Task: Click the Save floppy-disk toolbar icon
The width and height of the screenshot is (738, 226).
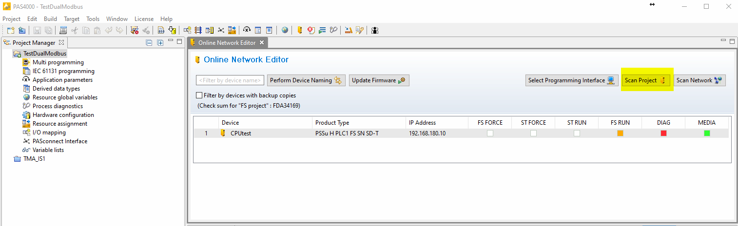Action: pyautogui.click(x=38, y=30)
